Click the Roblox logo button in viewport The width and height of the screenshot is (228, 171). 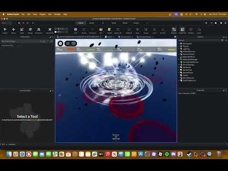pyautogui.click(x=60, y=43)
